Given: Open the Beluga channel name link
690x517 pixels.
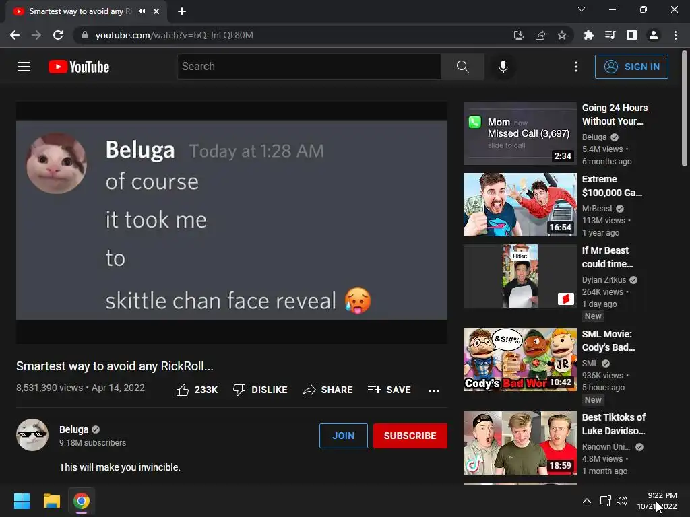Looking at the screenshot, I should click(74, 429).
